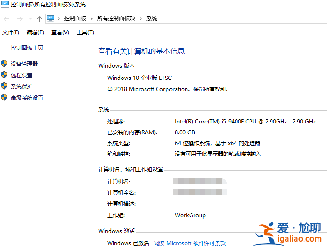Open 阅读 Microsoft 软件许可条款 link
The width and height of the screenshot is (327, 251).
(x=190, y=243)
